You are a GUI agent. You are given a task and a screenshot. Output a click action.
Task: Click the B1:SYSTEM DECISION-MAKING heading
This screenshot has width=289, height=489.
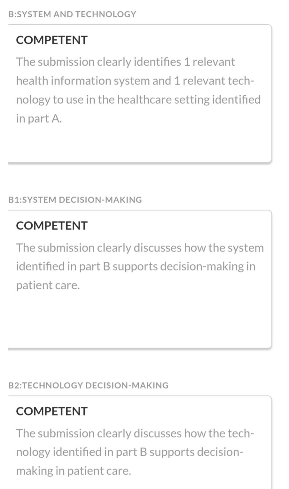[75, 200]
